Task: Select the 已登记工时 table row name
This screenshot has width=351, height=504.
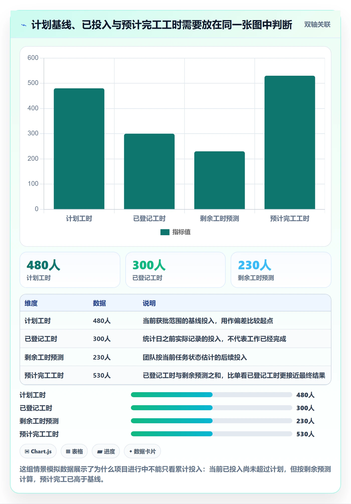Action: tap(41, 339)
